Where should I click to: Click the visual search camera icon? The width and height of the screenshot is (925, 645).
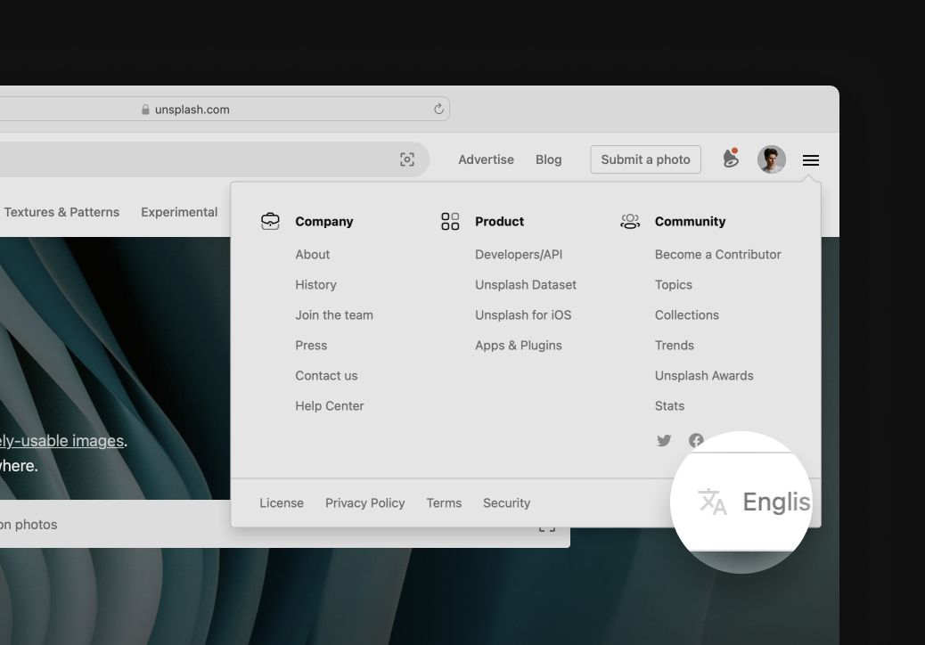pyautogui.click(x=407, y=159)
